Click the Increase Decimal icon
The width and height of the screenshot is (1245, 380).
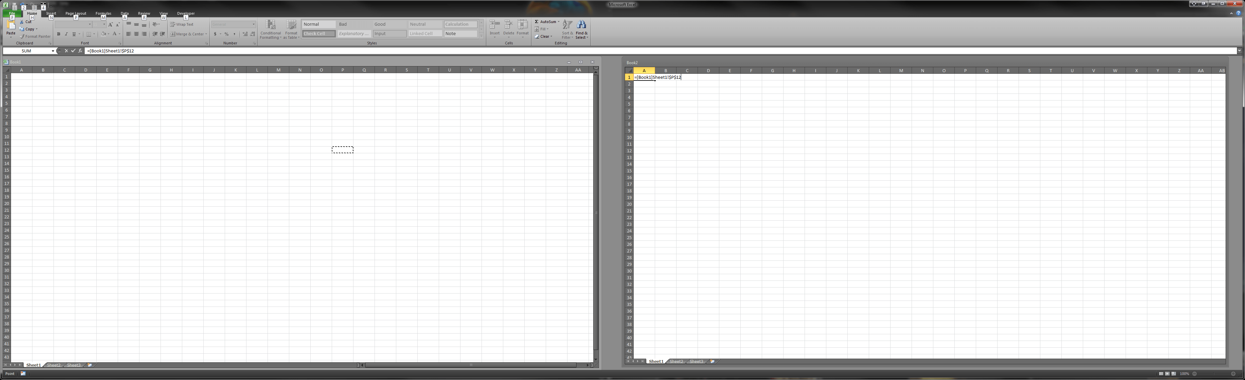pyautogui.click(x=245, y=34)
